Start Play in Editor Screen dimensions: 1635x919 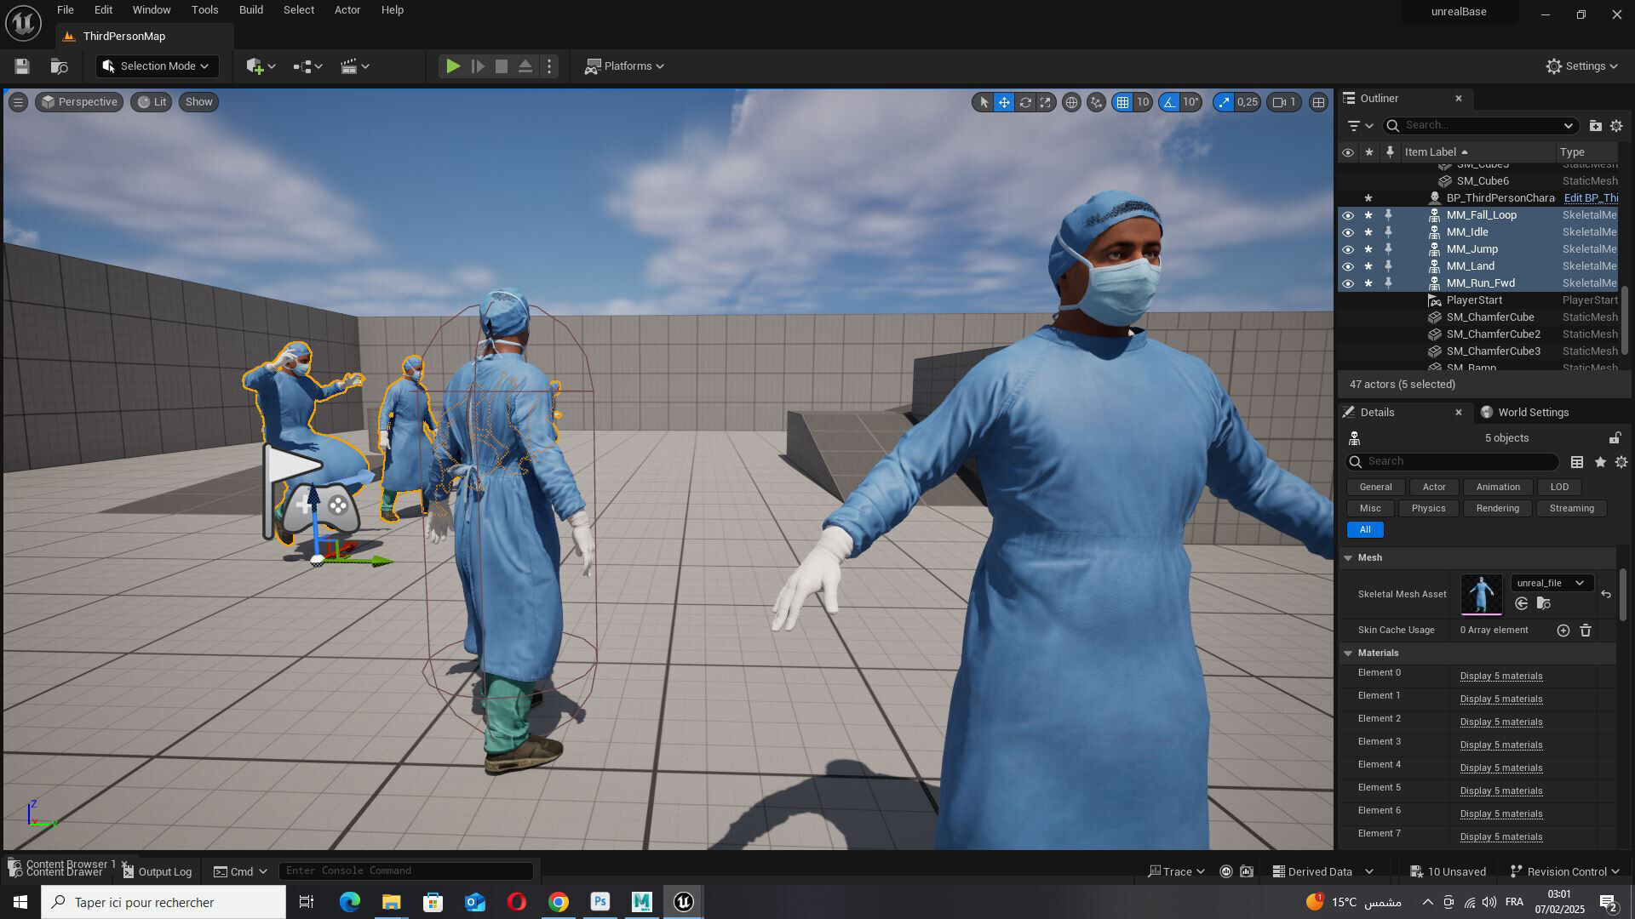tap(453, 66)
